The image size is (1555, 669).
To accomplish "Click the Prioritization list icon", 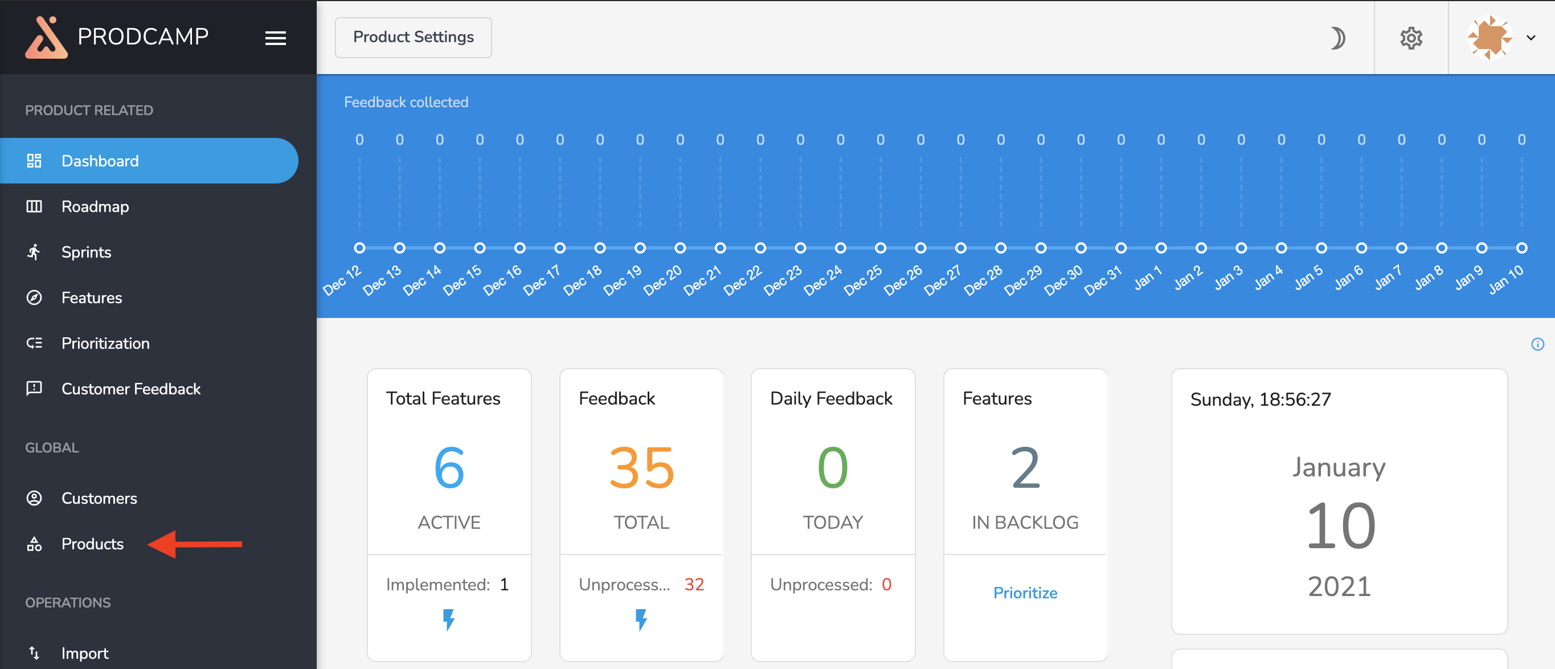I will click(x=34, y=343).
